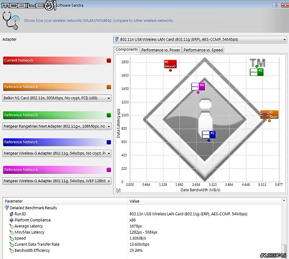Click the Detailed Benchmark Results Wi-Fi icon
This screenshot has height=259, width=289.
7,208
